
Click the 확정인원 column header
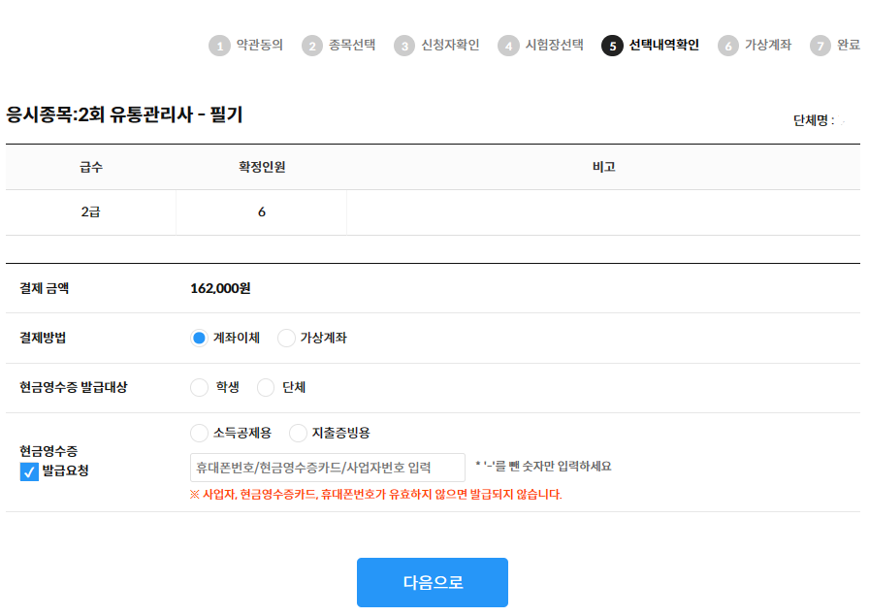click(x=262, y=167)
